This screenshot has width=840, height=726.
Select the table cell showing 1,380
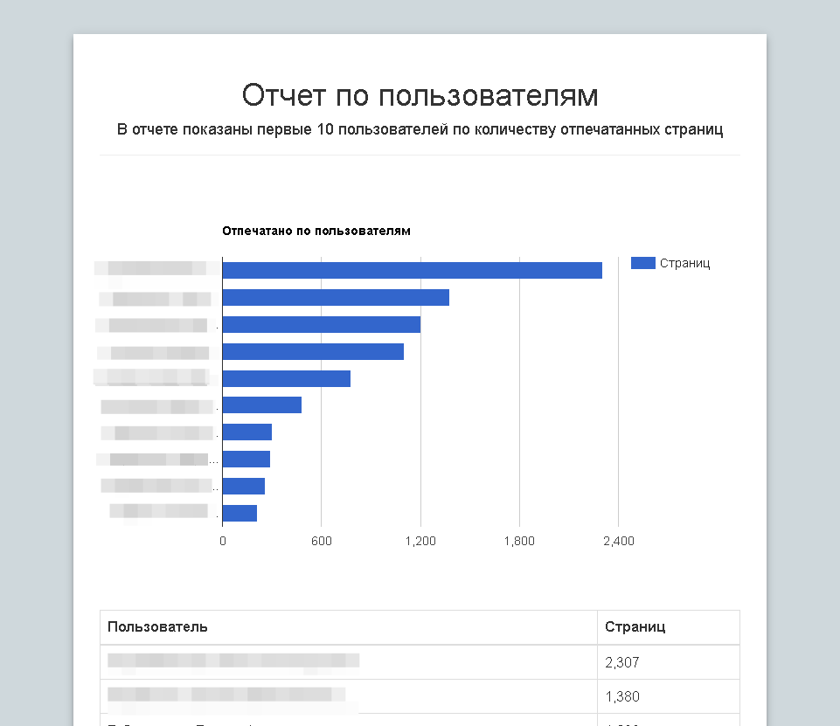pyautogui.click(x=622, y=697)
